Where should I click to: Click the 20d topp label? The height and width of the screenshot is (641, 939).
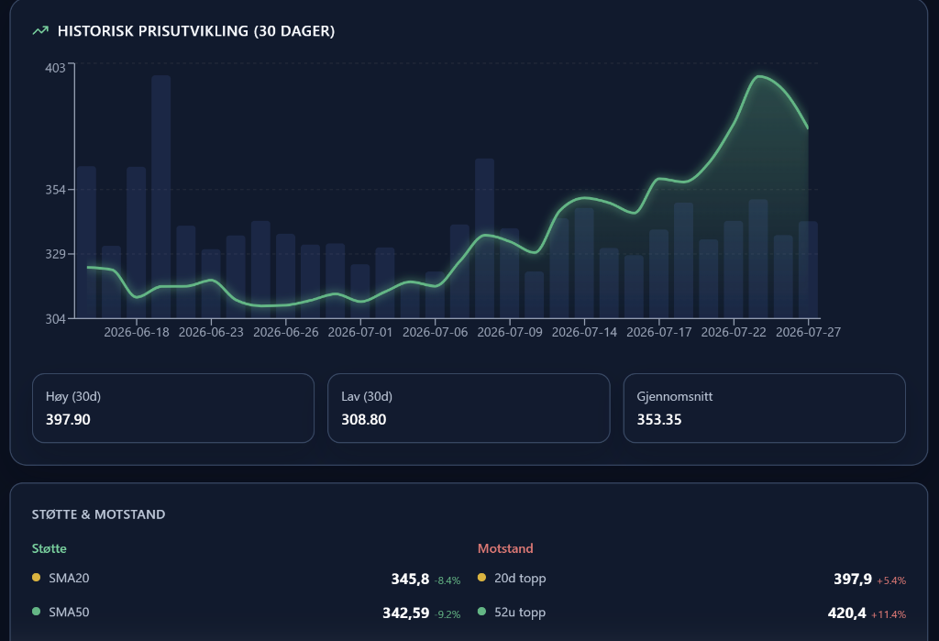tap(520, 579)
